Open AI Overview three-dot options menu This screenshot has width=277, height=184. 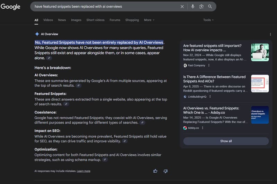(270, 34)
